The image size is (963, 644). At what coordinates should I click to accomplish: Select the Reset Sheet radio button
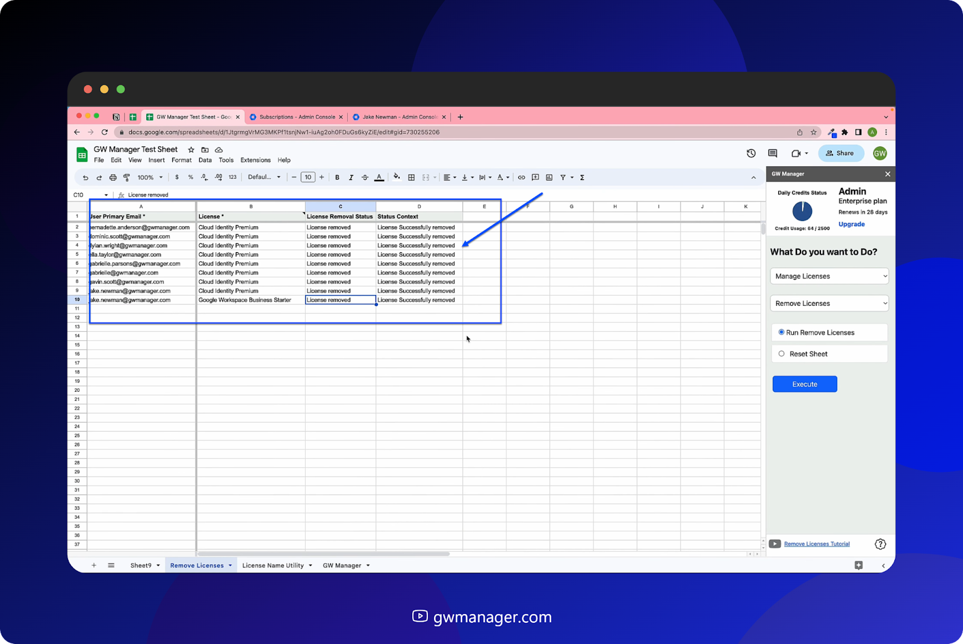click(782, 353)
